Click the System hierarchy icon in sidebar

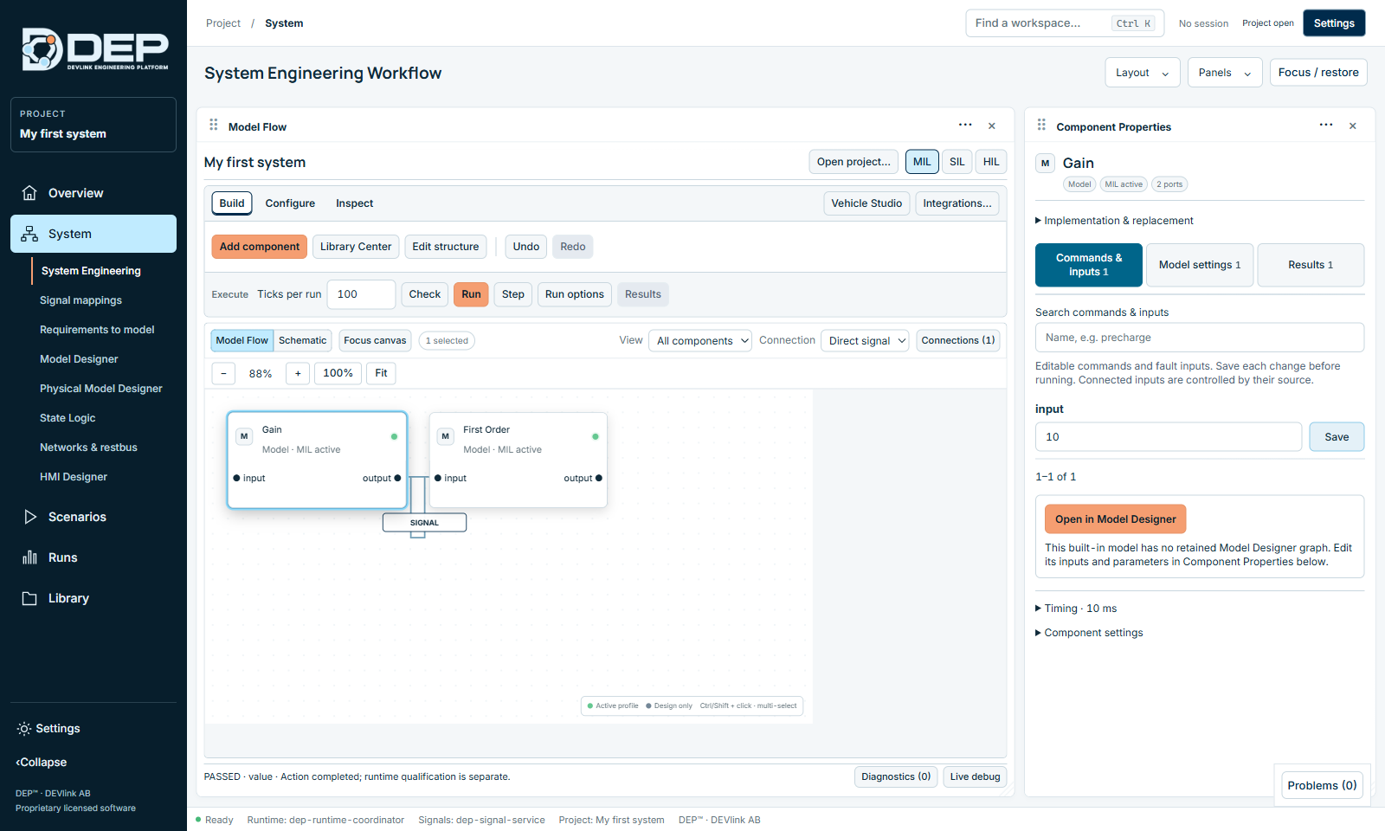(29, 234)
